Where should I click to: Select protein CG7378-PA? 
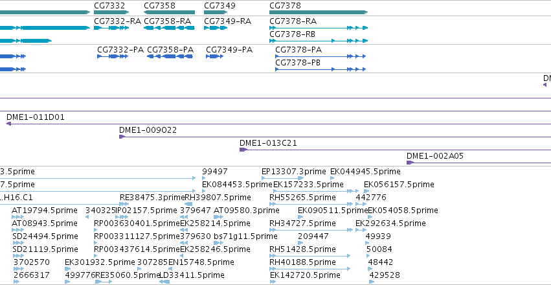point(298,50)
